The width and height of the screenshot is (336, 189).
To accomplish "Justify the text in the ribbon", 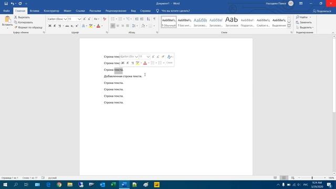I will click(x=128, y=26).
